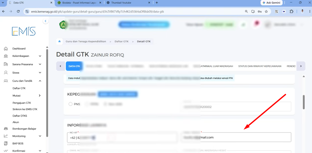Viewport: 312px width, 153px height.
Task: Click the Ask Gemini button
Action: pyautogui.click(x=271, y=3)
